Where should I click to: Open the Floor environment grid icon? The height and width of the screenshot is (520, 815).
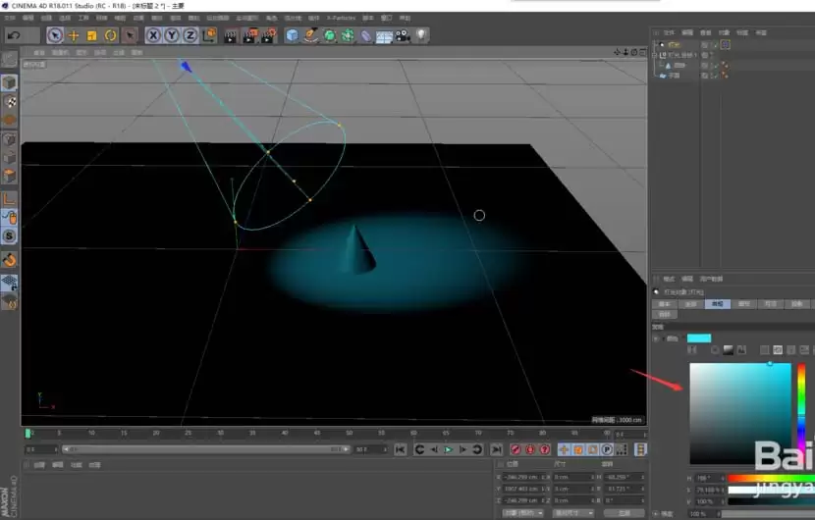384,36
